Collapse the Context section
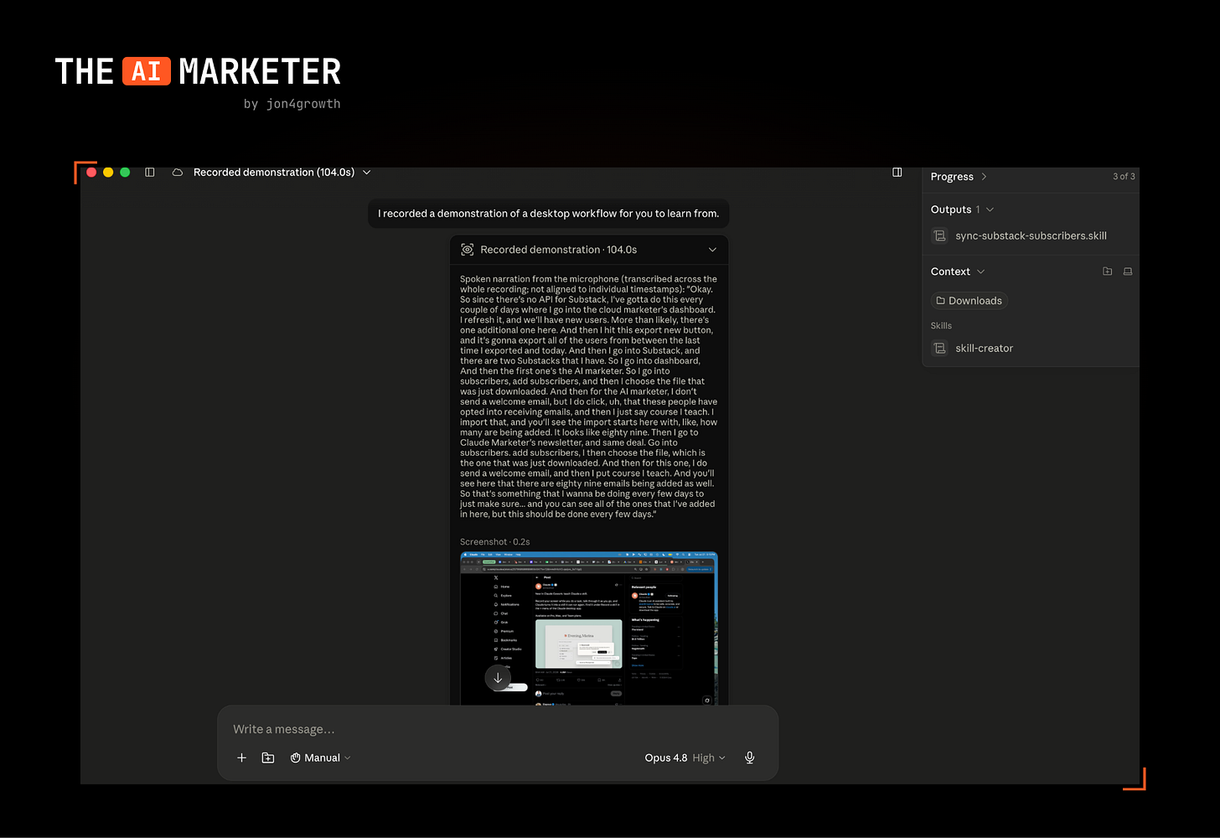The image size is (1220, 838). coord(958,272)
